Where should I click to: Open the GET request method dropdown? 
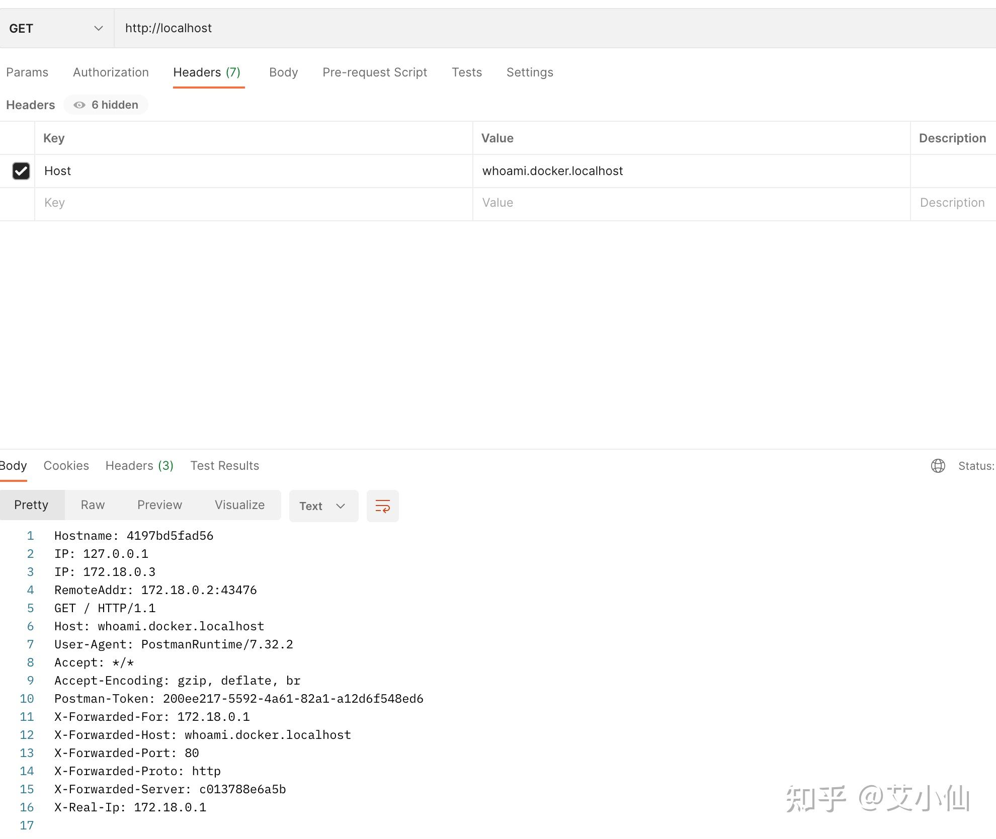click(55, 28)
